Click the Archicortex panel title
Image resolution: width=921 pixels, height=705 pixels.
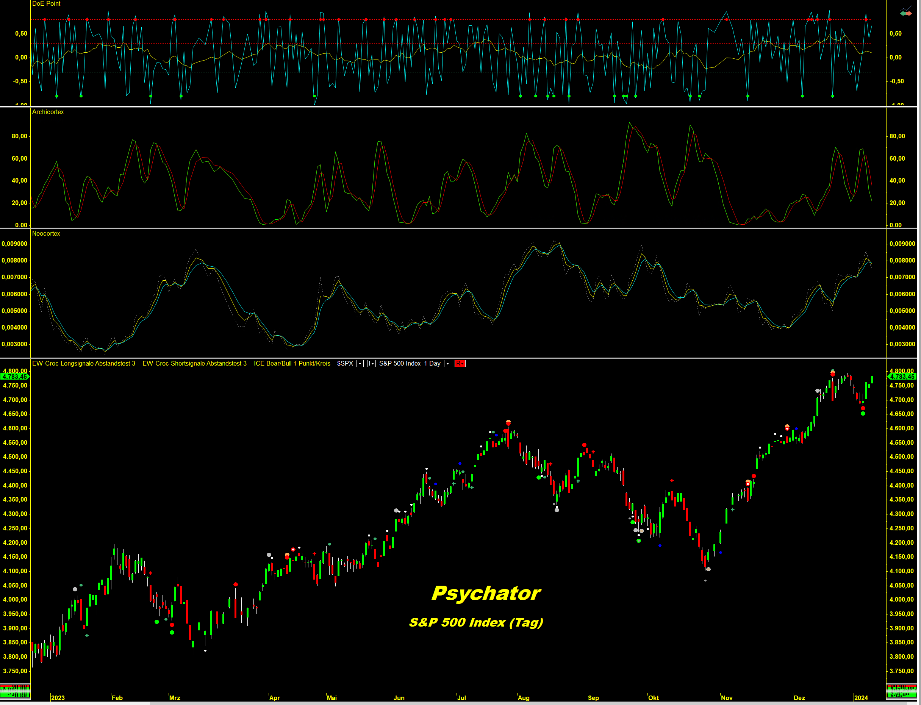(48, 112)
